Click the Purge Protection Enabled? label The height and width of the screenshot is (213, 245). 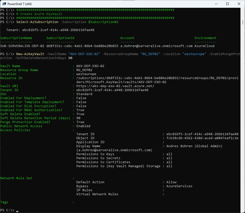(x=25, y=122)
